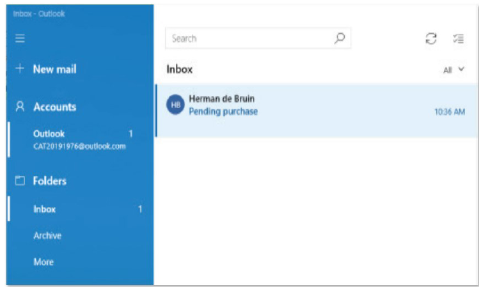479x287 pixels.
Task: Click the 10:36 AM timestamp
Action: (450, 112)
